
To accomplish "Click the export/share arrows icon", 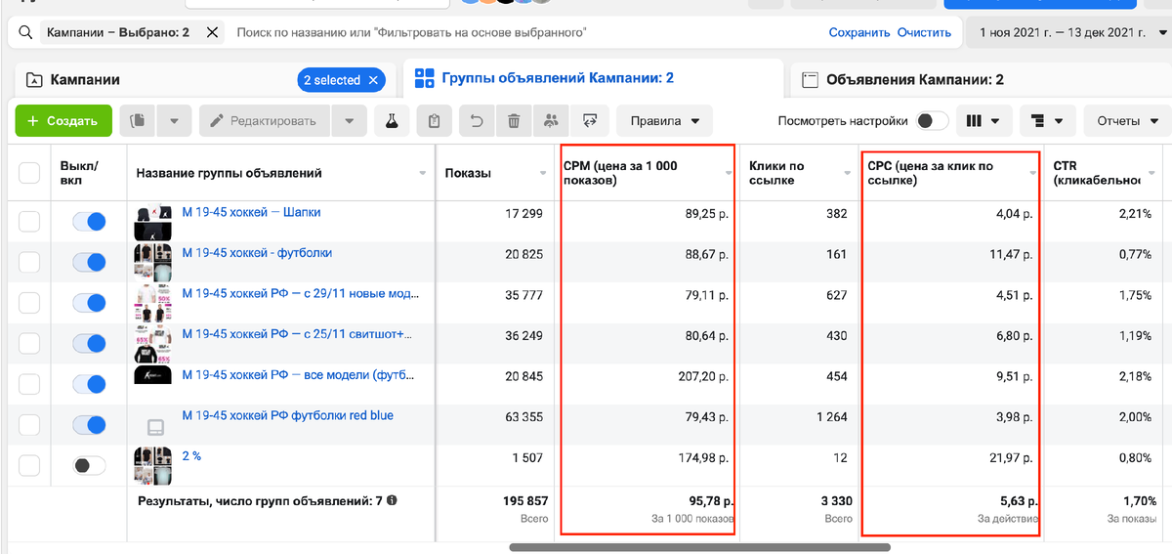I will point(589,121).
